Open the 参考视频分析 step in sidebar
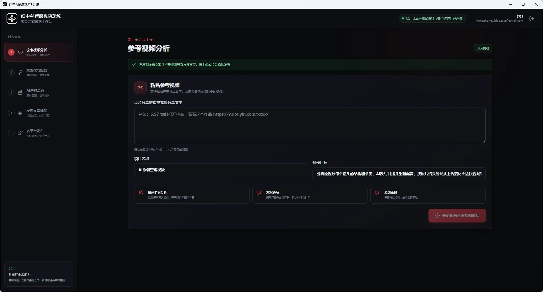543x292 pixels. 38,52
